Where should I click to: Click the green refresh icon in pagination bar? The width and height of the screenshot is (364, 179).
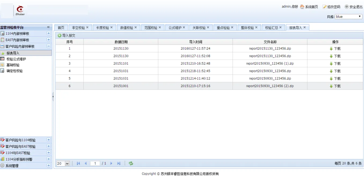[131, 163]
